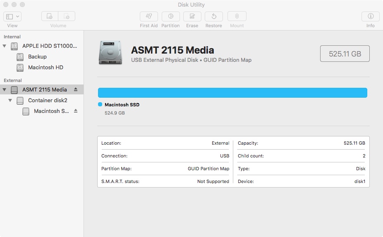Click the ASMT 2115 Media sidebar drive icon
The height and width of the screenshot is (237, 383).
pos(14,90)
